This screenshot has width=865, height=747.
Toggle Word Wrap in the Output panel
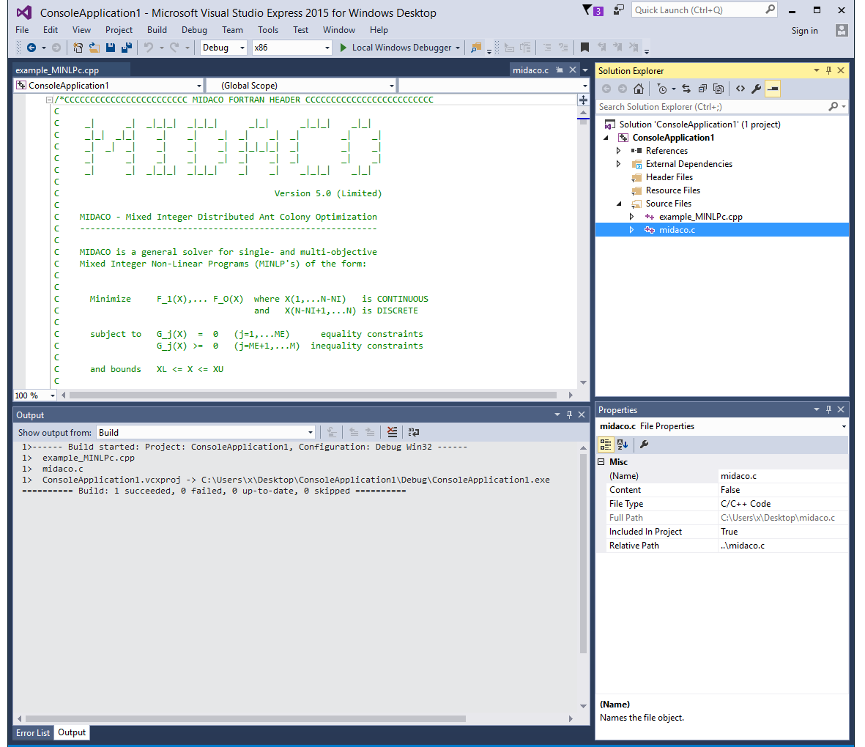click(x=413, y=432)
